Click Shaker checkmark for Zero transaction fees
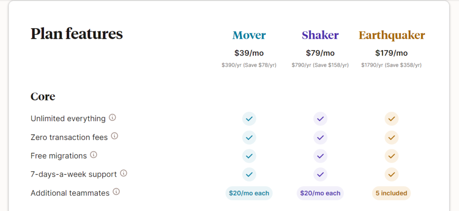459x211 pixels. tap(320, 137)
